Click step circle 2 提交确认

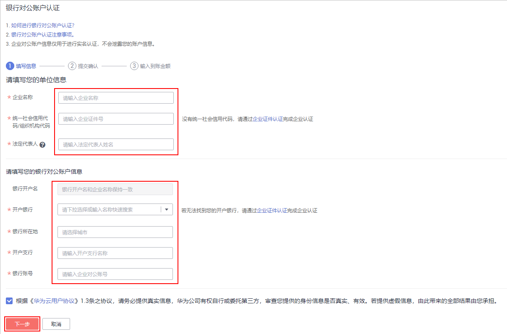coord(72,66)
